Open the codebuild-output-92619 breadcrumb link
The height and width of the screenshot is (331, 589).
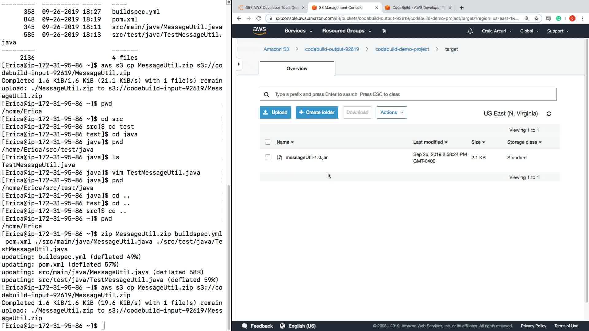(x=332, y=49)
